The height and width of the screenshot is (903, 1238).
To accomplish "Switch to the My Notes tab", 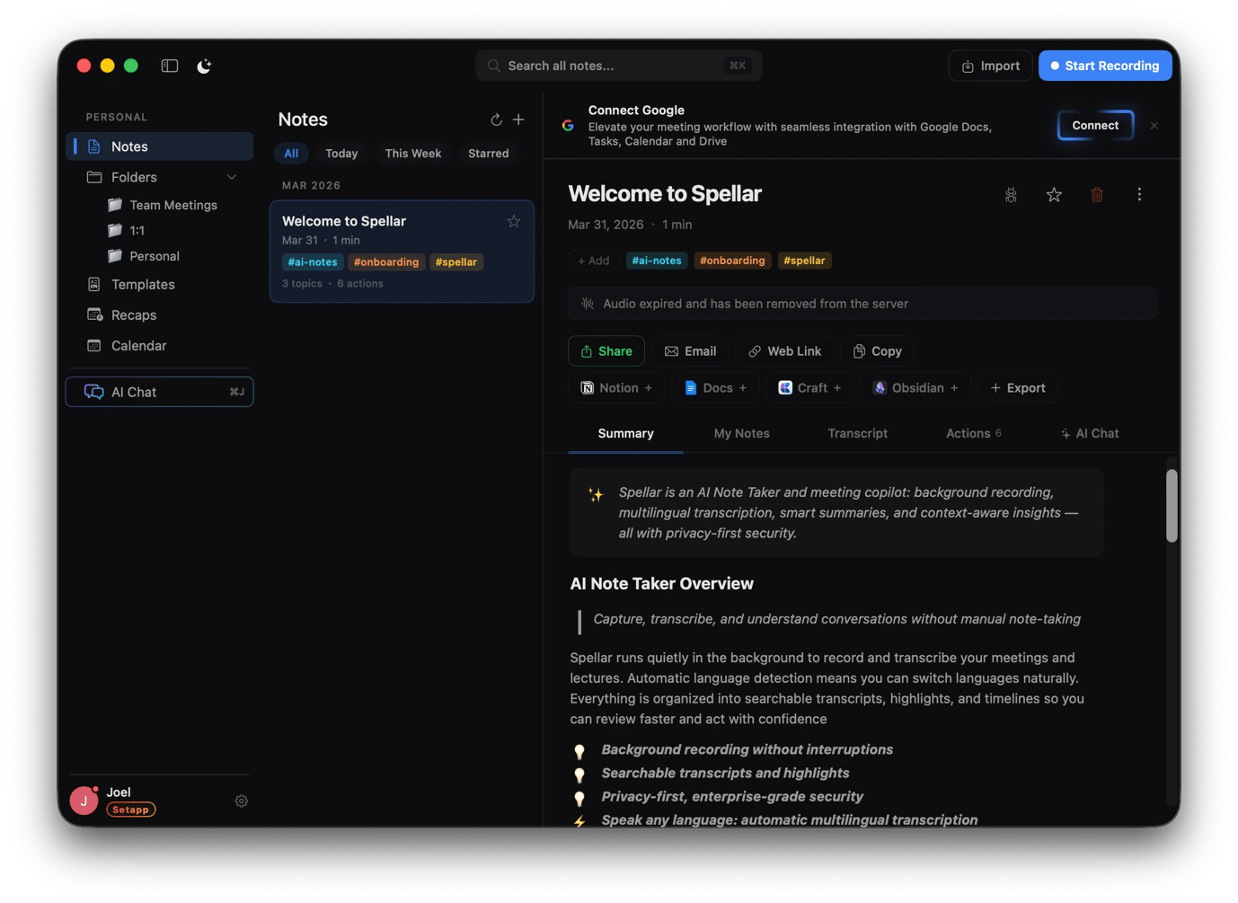I will [x=741, y=433].
